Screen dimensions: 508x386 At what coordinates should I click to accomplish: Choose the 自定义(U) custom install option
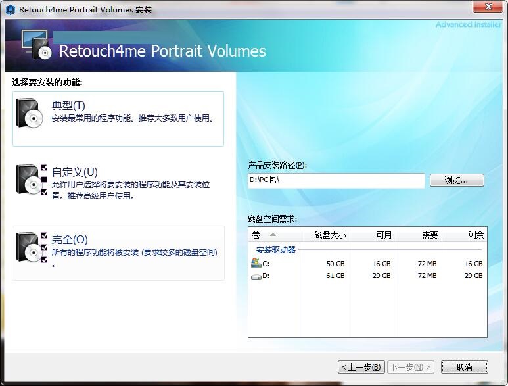click(x=118, y=181)
